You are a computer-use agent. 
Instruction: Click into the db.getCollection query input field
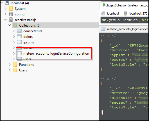click(x=125, y=20)
